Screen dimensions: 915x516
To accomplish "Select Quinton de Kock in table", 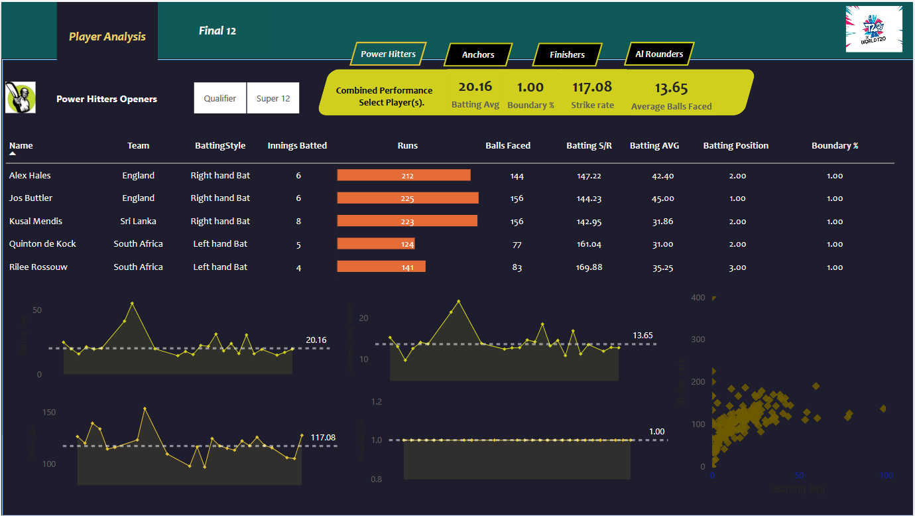I will click(42, 244).
